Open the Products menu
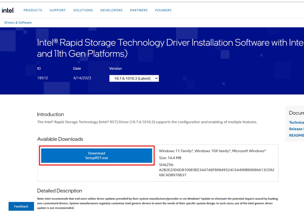Image resolution: width=304 pixels, height=213 pixels. [33, 10]
